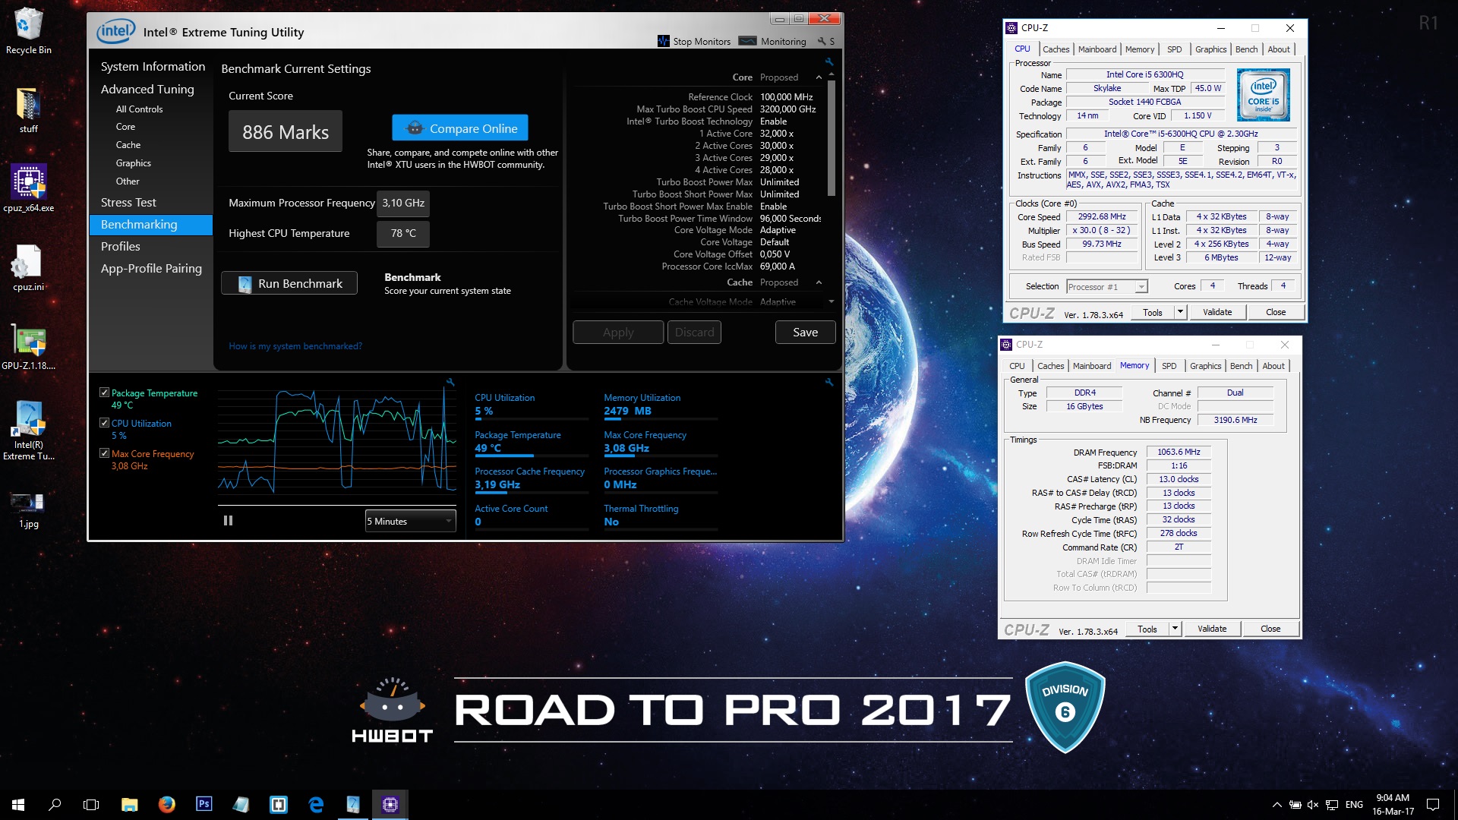The image size is (1458, 820).
Task: Switch to Mainboard tab in upper CPU-Z
Action: pos(1097,49)
